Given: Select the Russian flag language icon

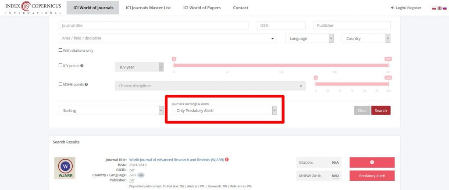Looking at the screenshot, I should pyautogui.click(x=445, y=8).
